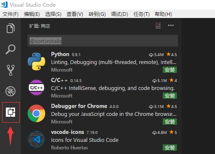Open the 选择(S) menu
The height and width of the screenshot is (154, 215).
click(53, 14)
